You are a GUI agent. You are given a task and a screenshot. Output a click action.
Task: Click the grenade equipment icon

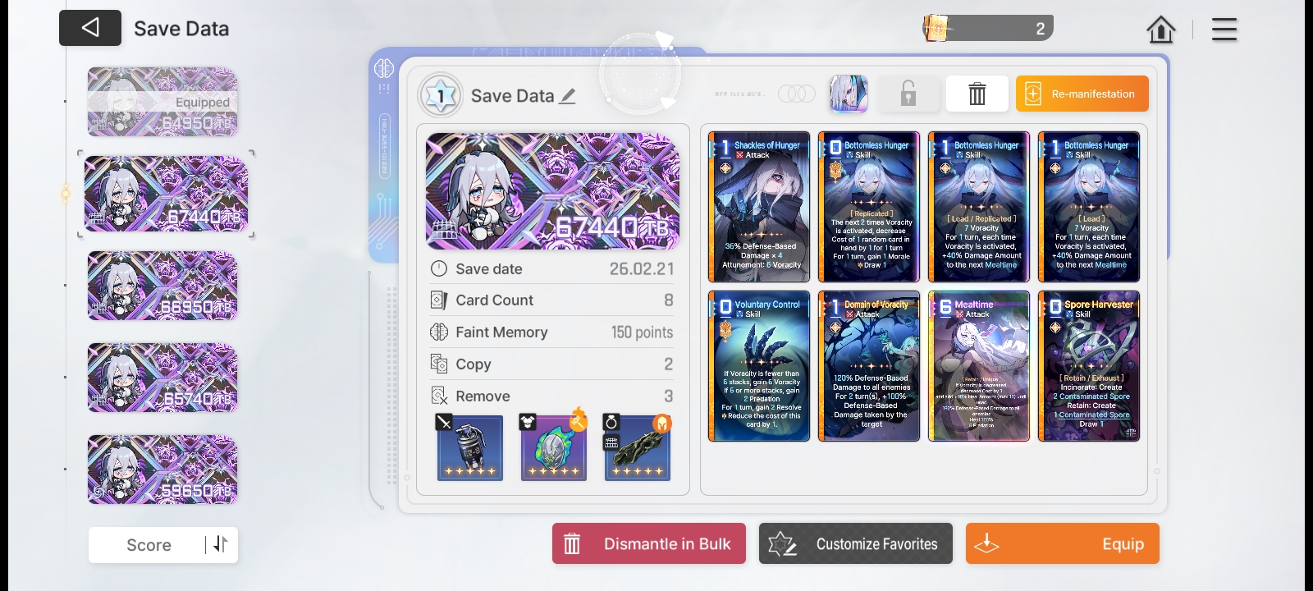click(470, 447)
